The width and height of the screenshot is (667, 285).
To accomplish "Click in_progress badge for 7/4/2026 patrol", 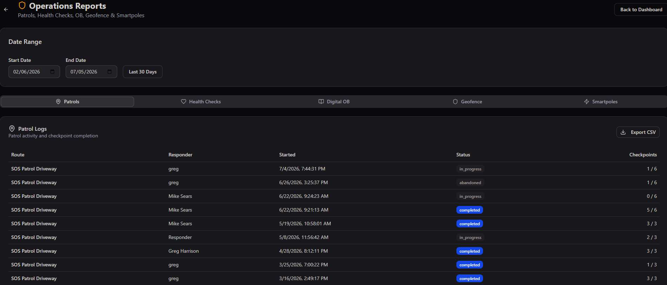I will [x=470, y=169].
